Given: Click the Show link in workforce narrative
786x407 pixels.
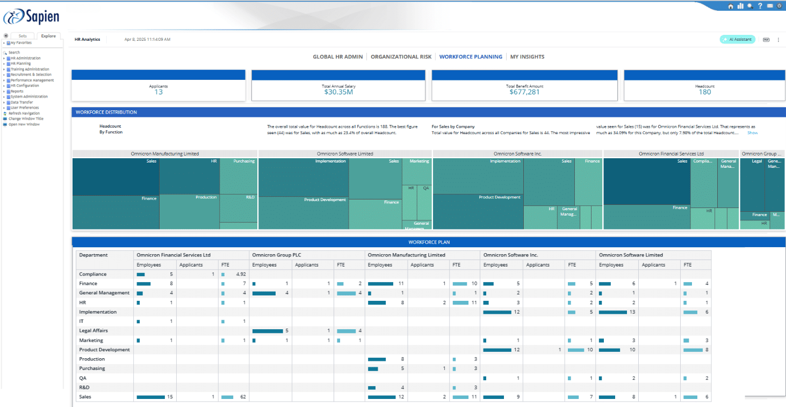Looking at the screenshot, I should click(x=752, y=133).
